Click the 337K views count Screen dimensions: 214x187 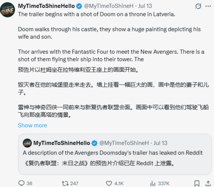coord(163,183)
